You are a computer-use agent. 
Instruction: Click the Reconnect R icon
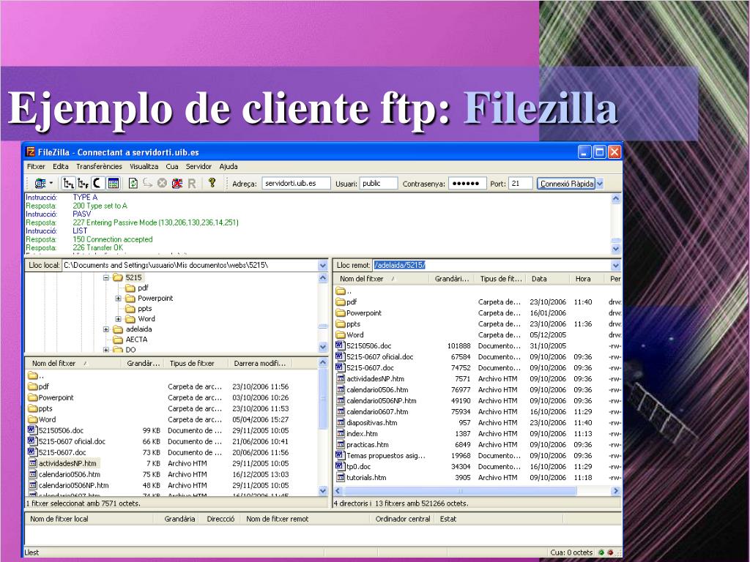192,184
